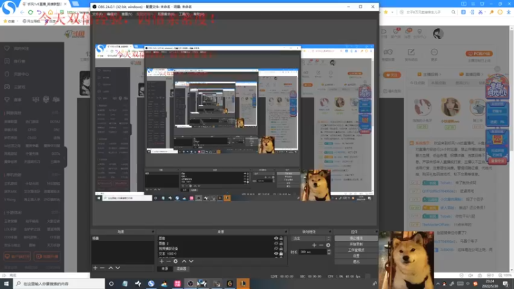The width and height of the screenshot is (514, 289).
Task: Click the orange PC客户端 button on the webpage
Action: pyautogui.click(x=479, y=54)
